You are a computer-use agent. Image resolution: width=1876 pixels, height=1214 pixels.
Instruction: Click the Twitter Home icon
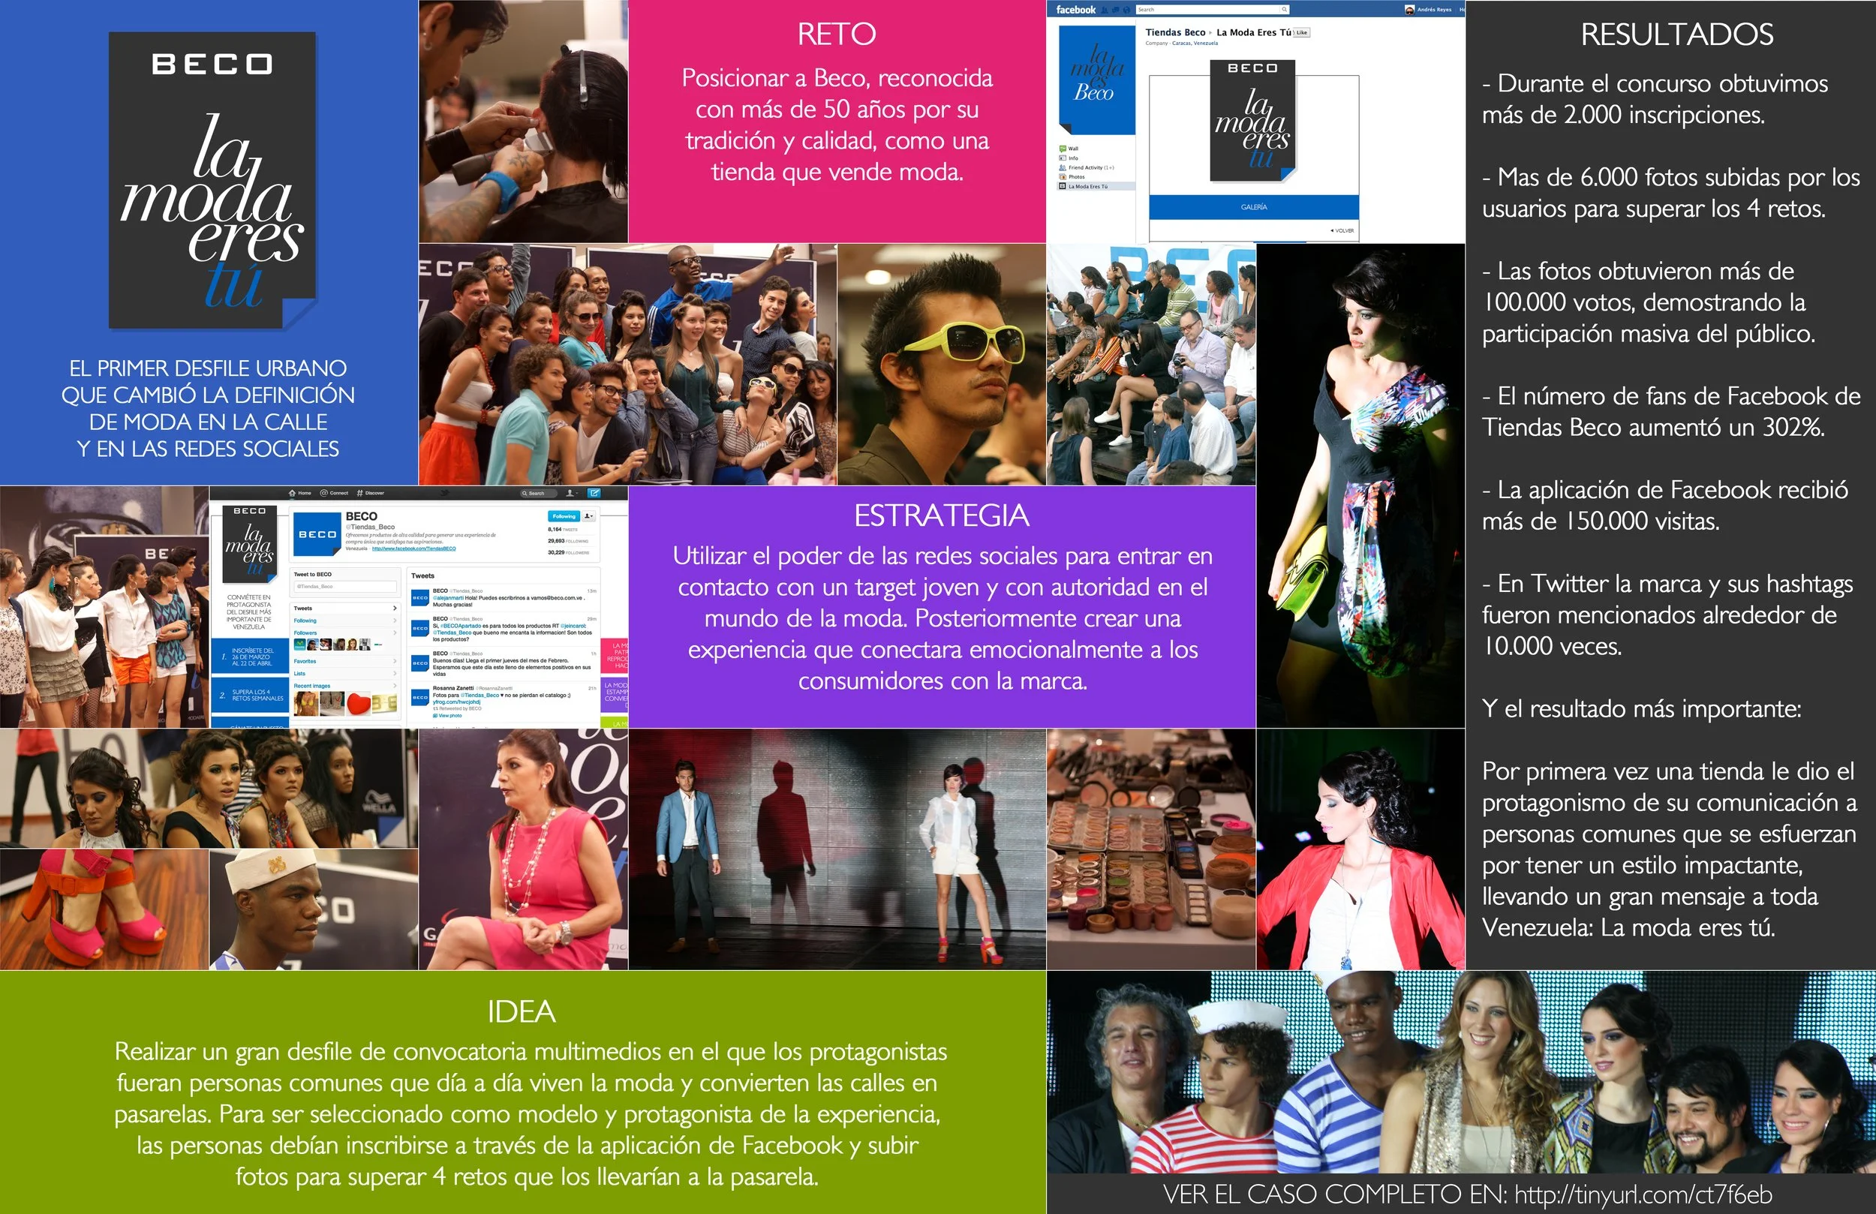(x=293, y=493)
